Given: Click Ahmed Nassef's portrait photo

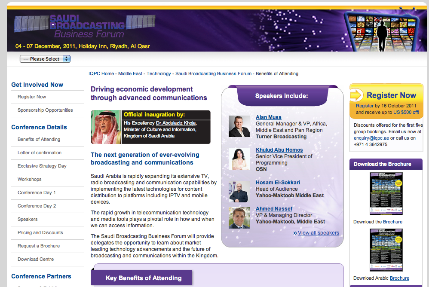Looking at the screenshot, I should 239,218.
